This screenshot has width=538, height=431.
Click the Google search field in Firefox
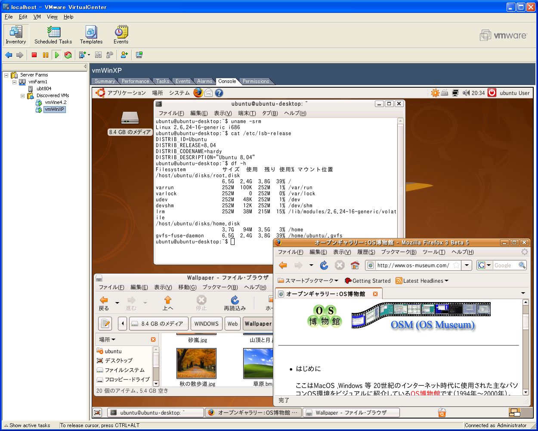505,265
